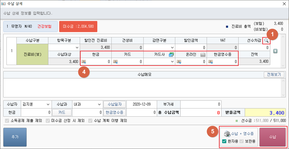
Task: Toggle the 소득공제 제출 제외 checkbox
Action: pyautogui.click(x=7, y=120)
